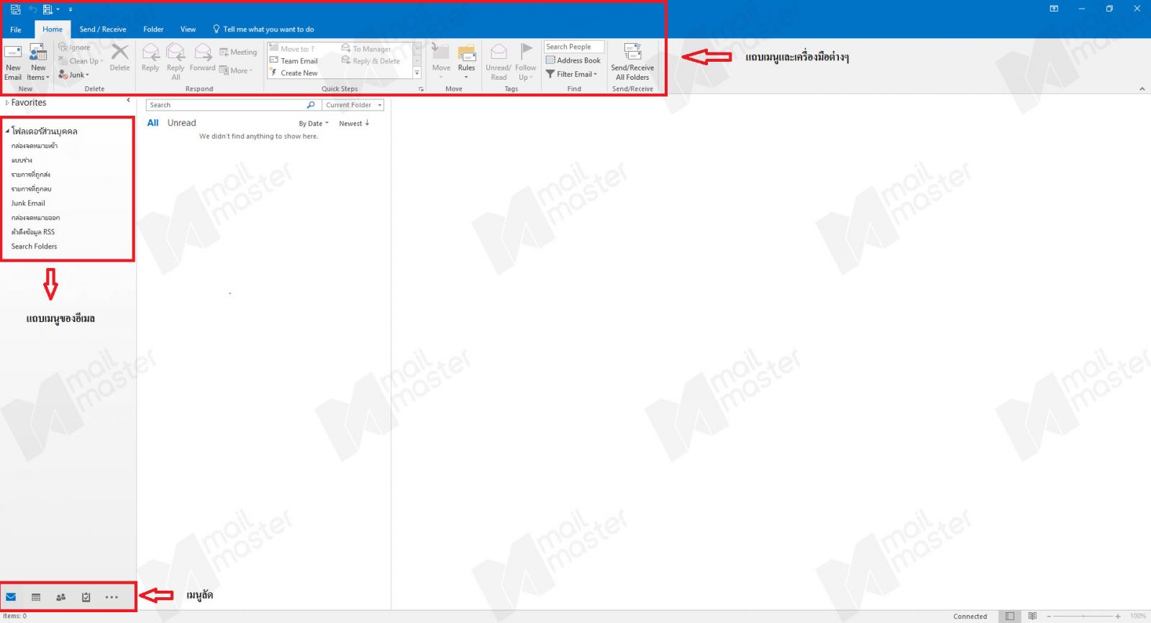Open the Junk dropdown menu
Screen dimensions: 1151x623
pyautogui.click(x=73, y=75)
